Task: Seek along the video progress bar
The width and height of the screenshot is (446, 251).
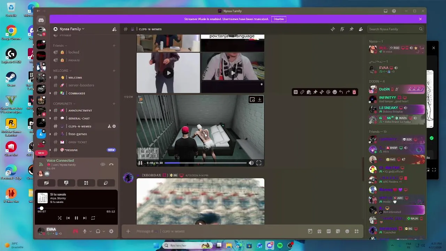Action: pos(206,163)
